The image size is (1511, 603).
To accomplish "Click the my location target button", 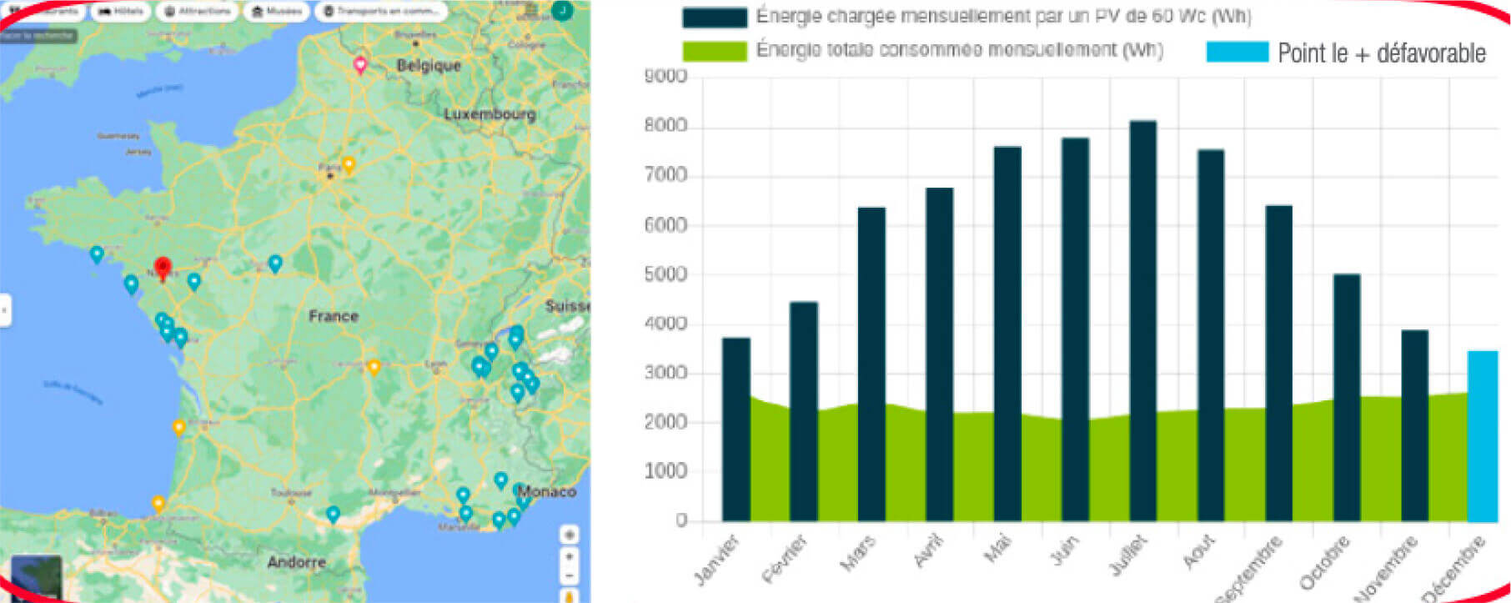I will pos(570,535).
